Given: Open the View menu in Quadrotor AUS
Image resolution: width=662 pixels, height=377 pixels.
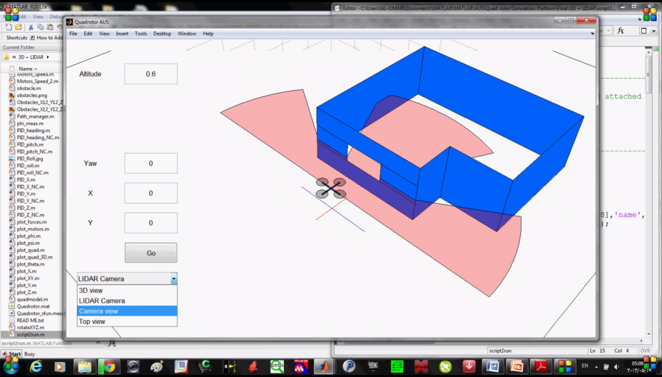Looking at the screenshot, I should pos(104,34).
